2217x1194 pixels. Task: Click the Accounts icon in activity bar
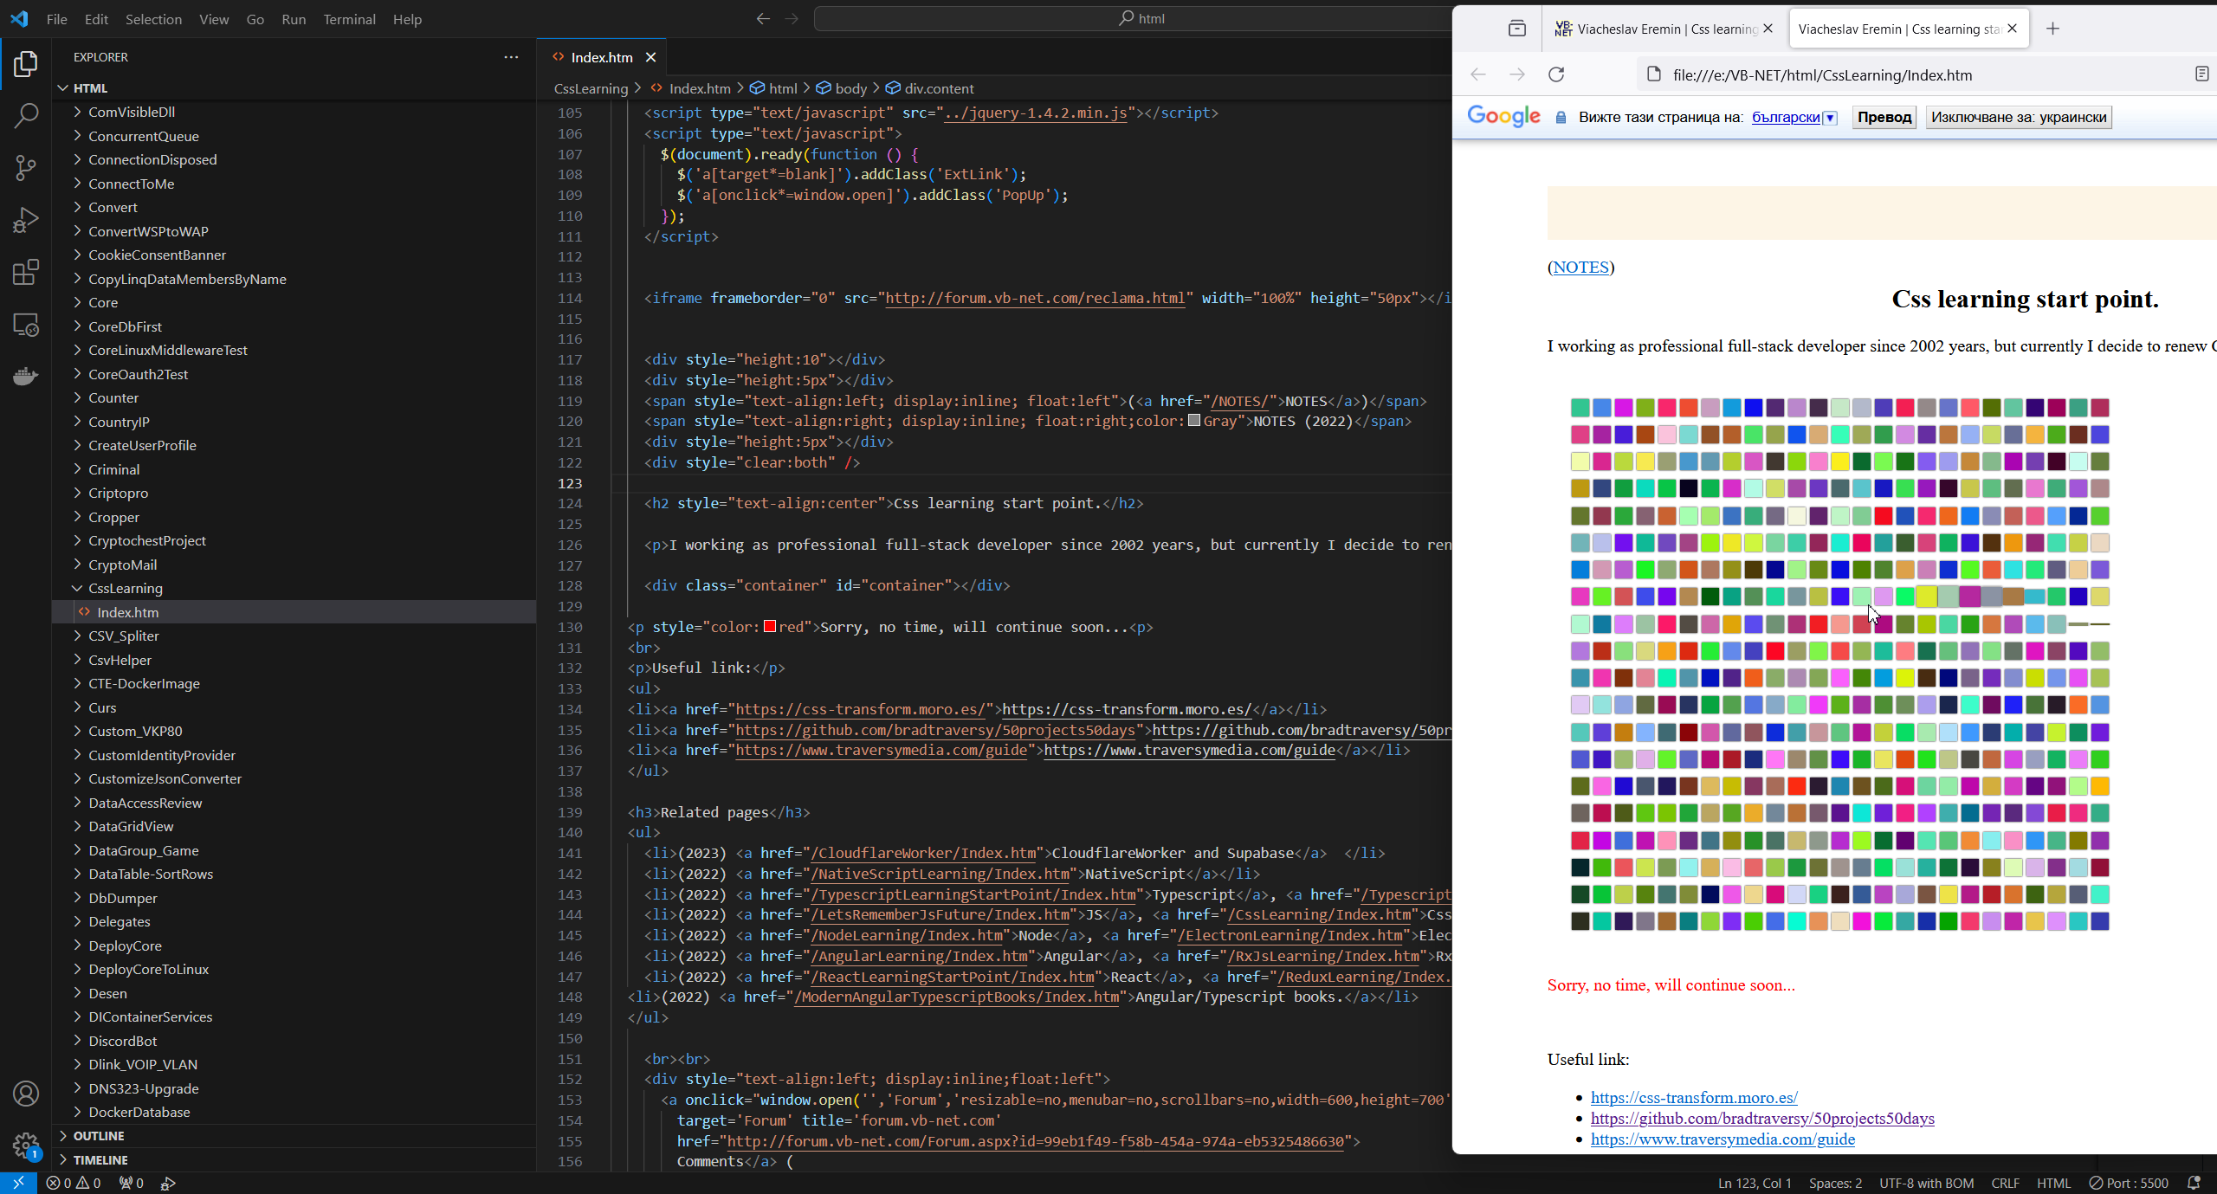click(26, 1094)
